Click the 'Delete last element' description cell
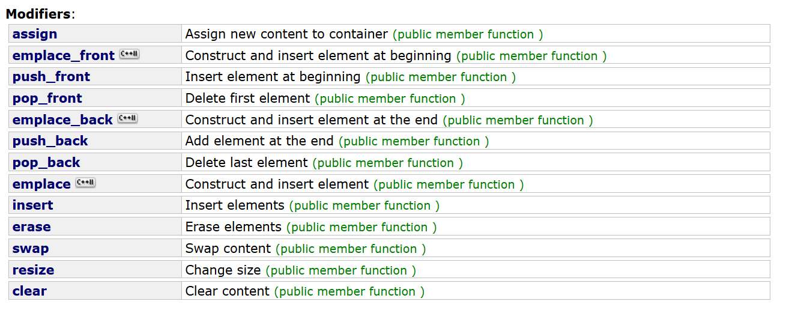Image resolution: width=798 pixels, height=316 pixels. pos(476,163)
